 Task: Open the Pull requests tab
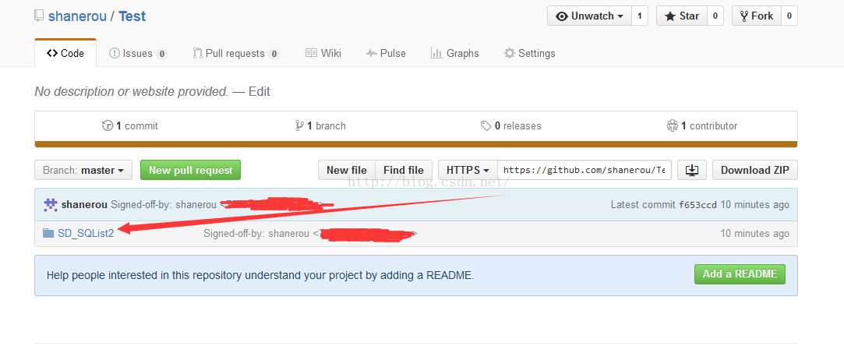tap(236, 53)
